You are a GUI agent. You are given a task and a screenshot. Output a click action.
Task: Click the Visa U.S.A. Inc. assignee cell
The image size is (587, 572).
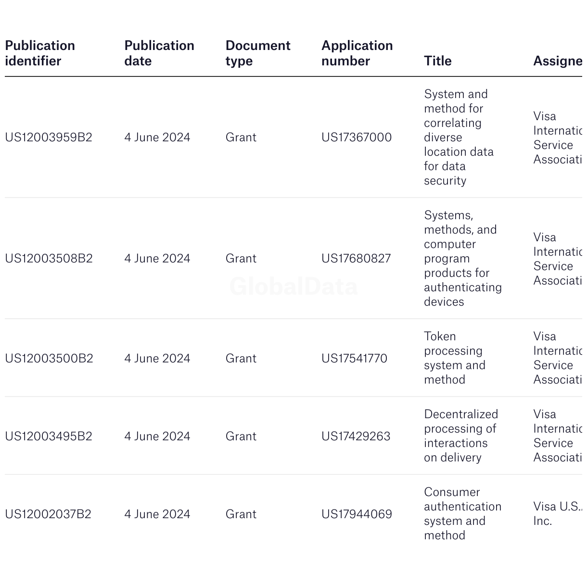point(558,514)
